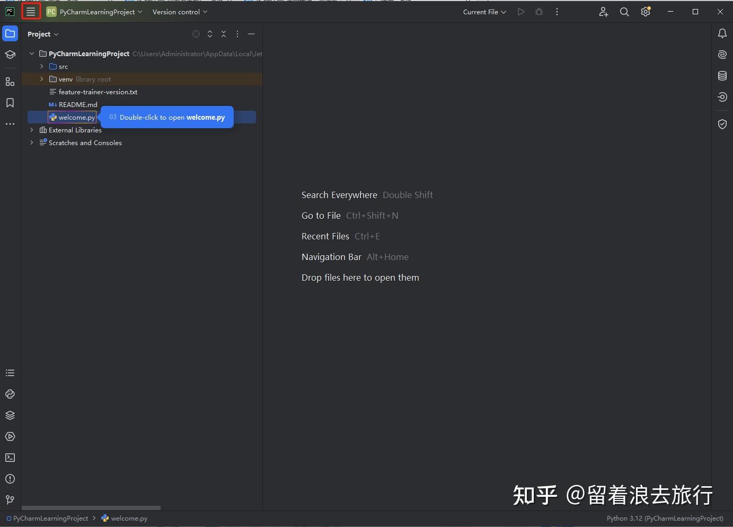Show notifications via the bell icon
The height and width of the screenshot is (527, 733).
pyautogui.click(x=722, y=33)
